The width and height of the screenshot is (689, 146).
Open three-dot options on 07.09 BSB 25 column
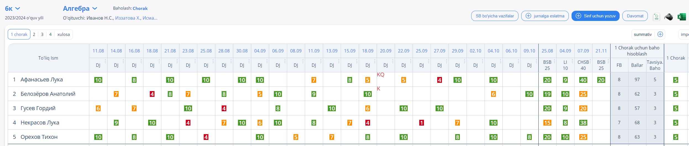click(x=608, y=61)
